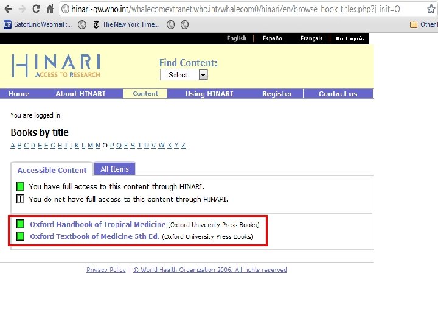Screen dimensions: 438x329
Task: Browse book titles starting with M
Action: 90,145
